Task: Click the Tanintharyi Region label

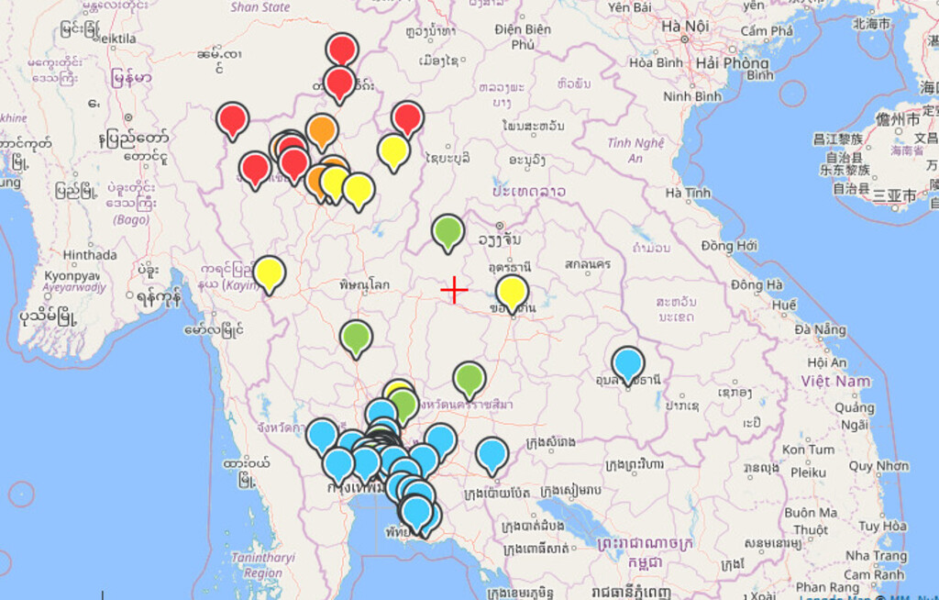Action: 263,565
